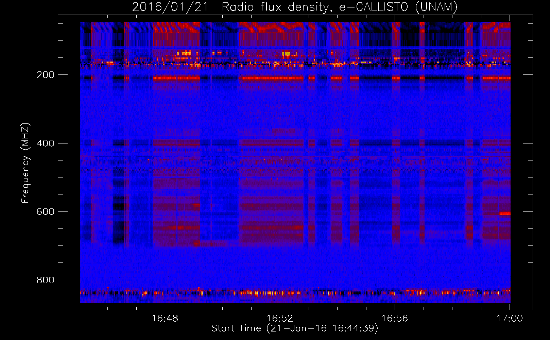Click the 'Frequency (MHZ)' y-axis label
This screenshot has height=340, width=550.
pos(25,163)
